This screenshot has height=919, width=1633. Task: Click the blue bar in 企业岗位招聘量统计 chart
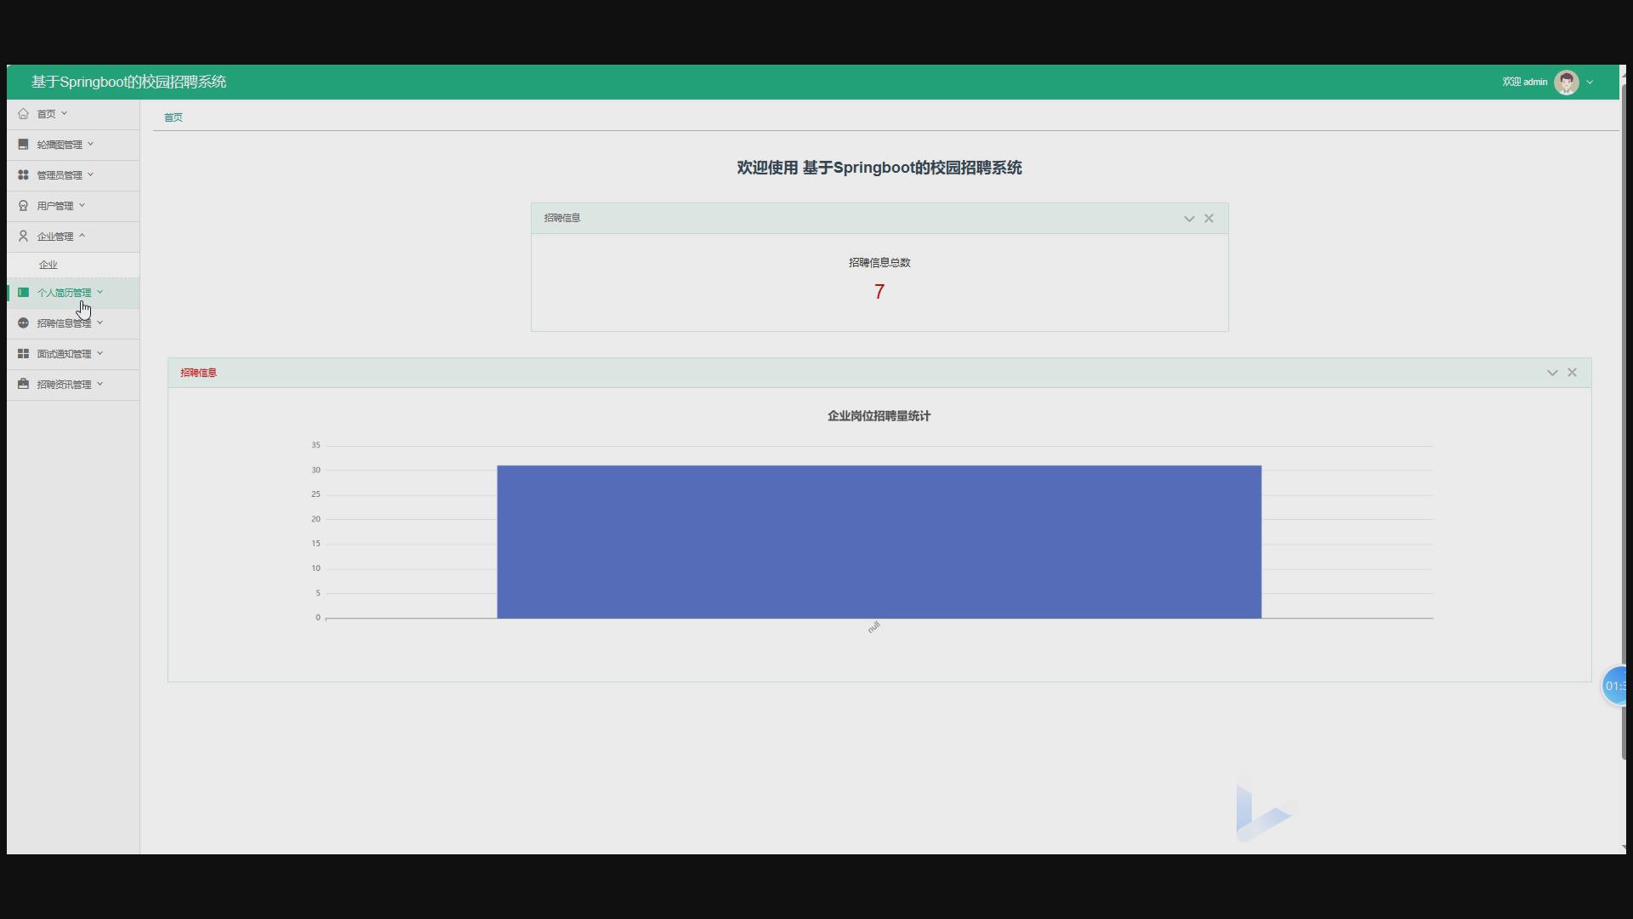pyautogui.click(x=879, y=541)
